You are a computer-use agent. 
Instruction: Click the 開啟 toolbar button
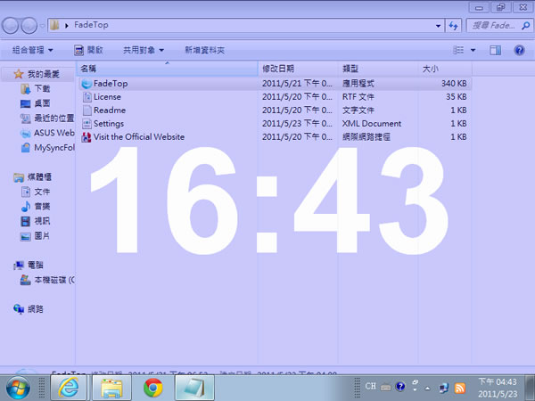coord(88,50)
